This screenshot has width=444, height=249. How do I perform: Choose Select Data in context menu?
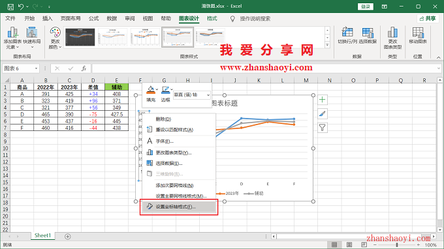(179, 164)
